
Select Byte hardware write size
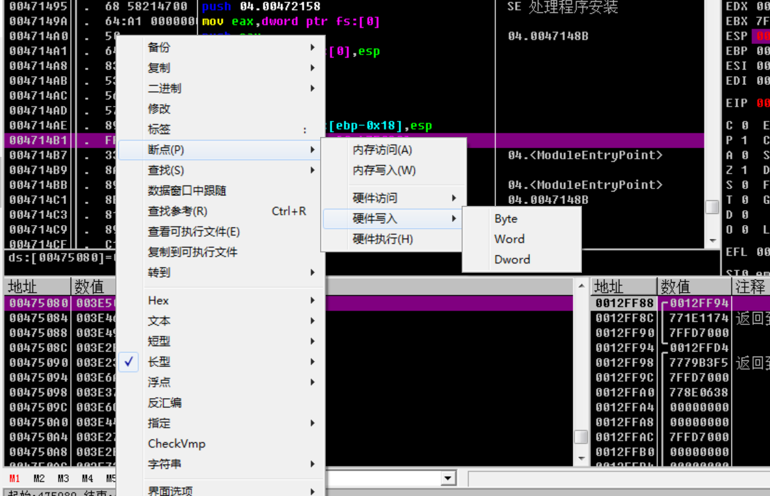pyautogui.click(x=522, y=219)
